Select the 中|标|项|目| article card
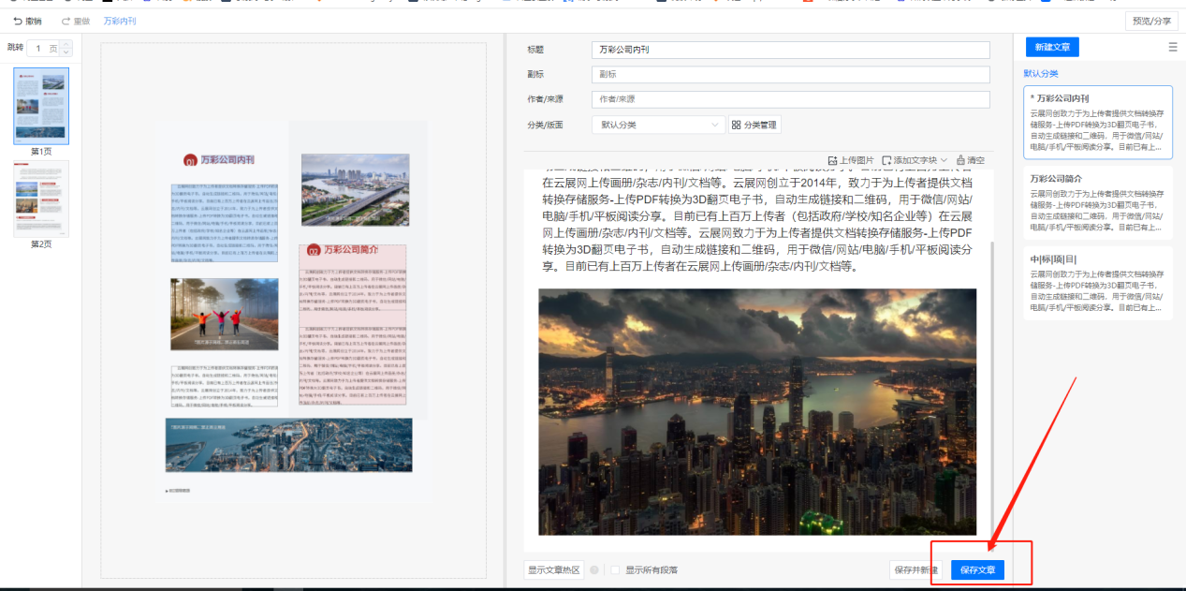The width and height of the screenshot is (1186, 591). tap(1098, 283)
